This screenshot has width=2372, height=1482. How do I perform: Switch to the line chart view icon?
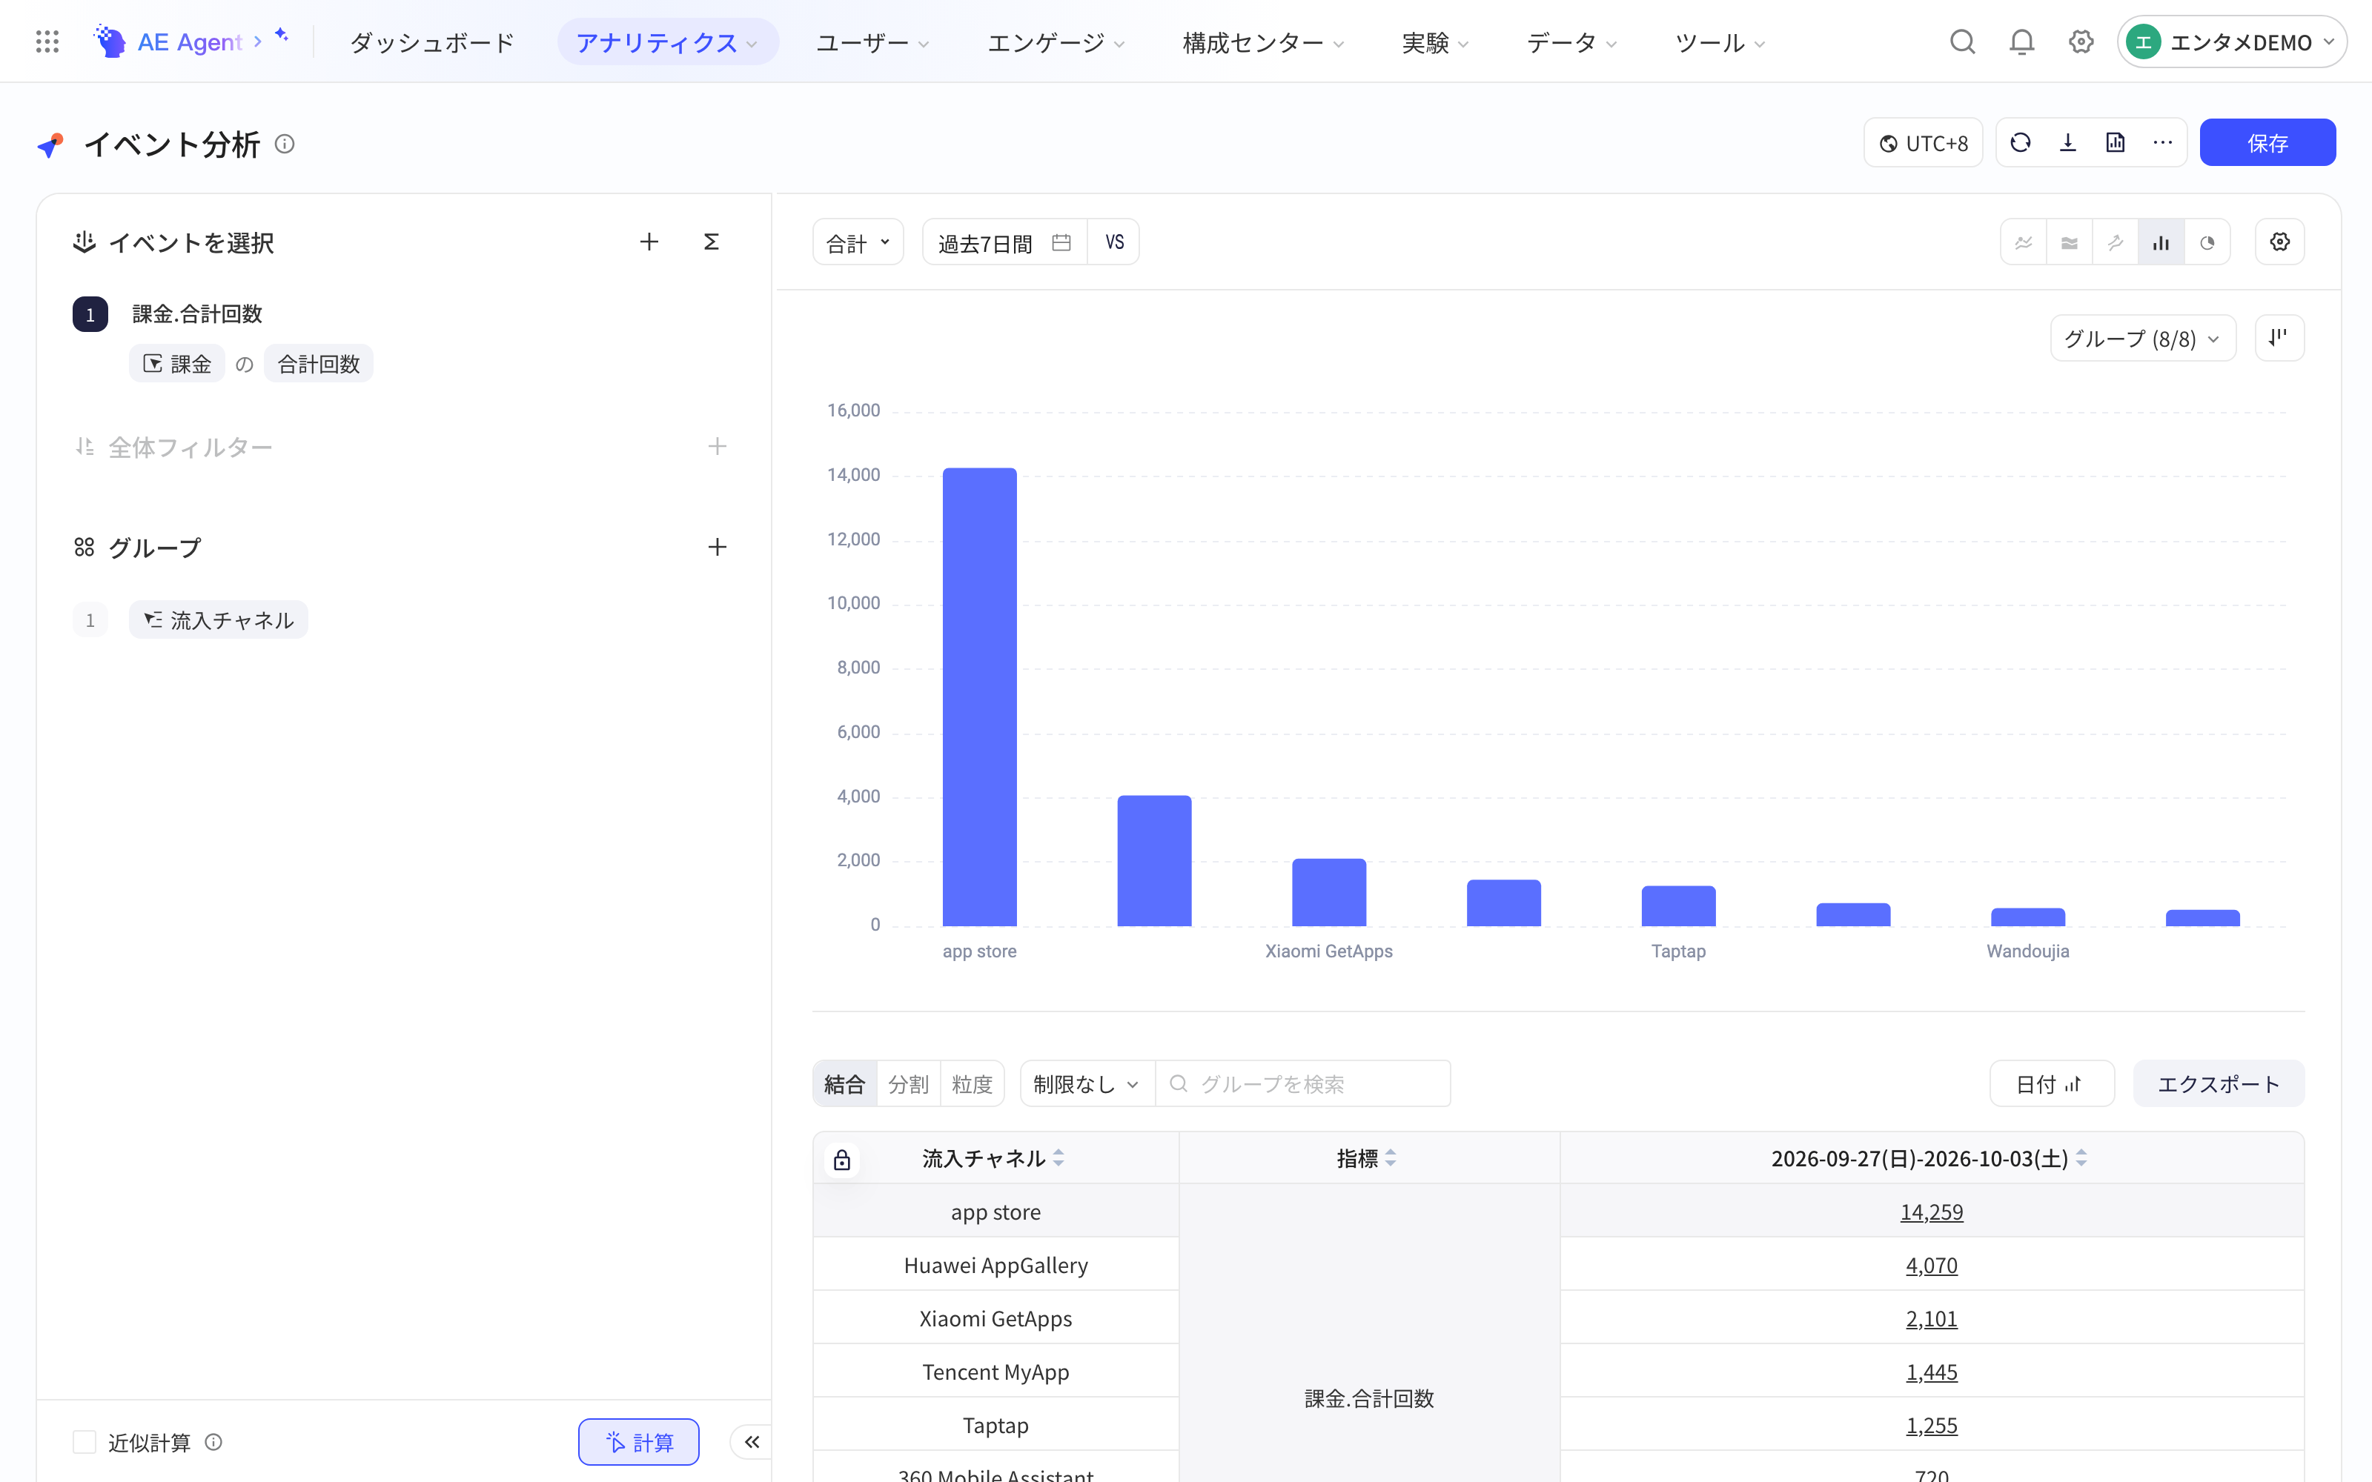[2024, 242]
